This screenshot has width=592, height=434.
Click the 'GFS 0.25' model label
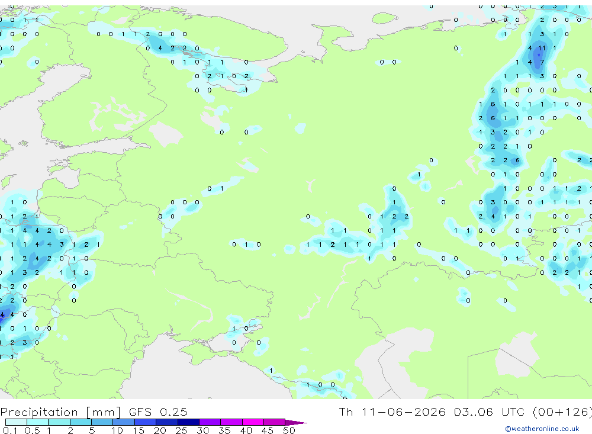click(158, 412)
